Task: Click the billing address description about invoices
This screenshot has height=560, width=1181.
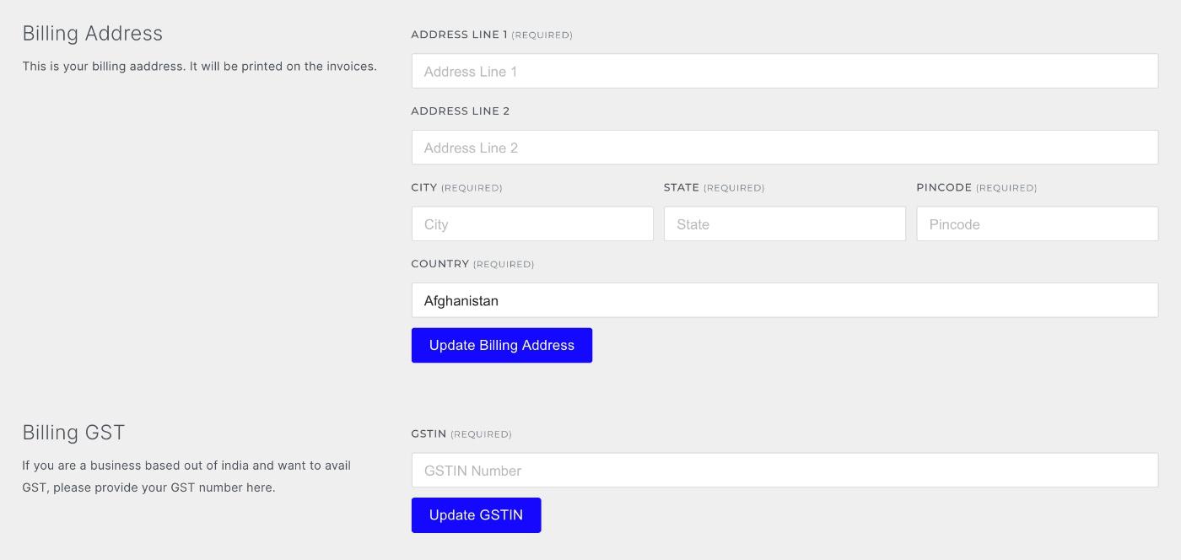Action: (199, 66)
